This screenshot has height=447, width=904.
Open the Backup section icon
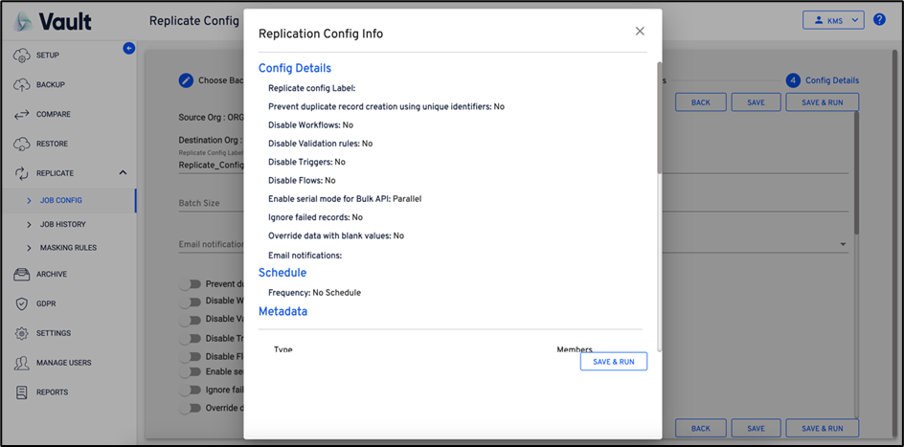22,85
